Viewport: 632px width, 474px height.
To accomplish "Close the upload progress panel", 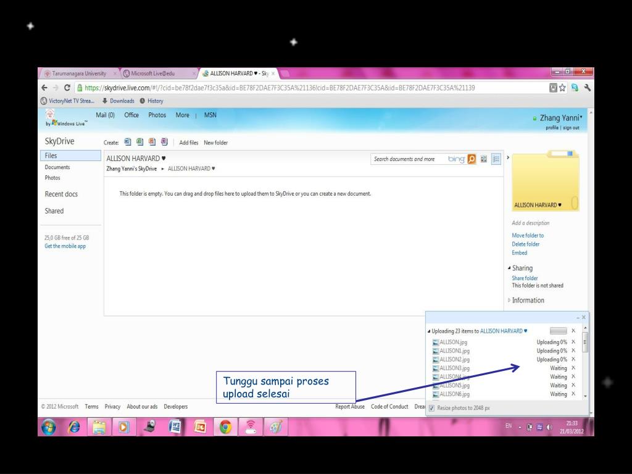I will tap(583, 317).
